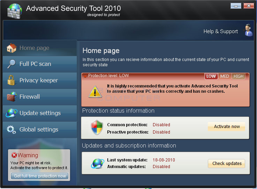Click the Global settings gears icon

tap(11, 130)
